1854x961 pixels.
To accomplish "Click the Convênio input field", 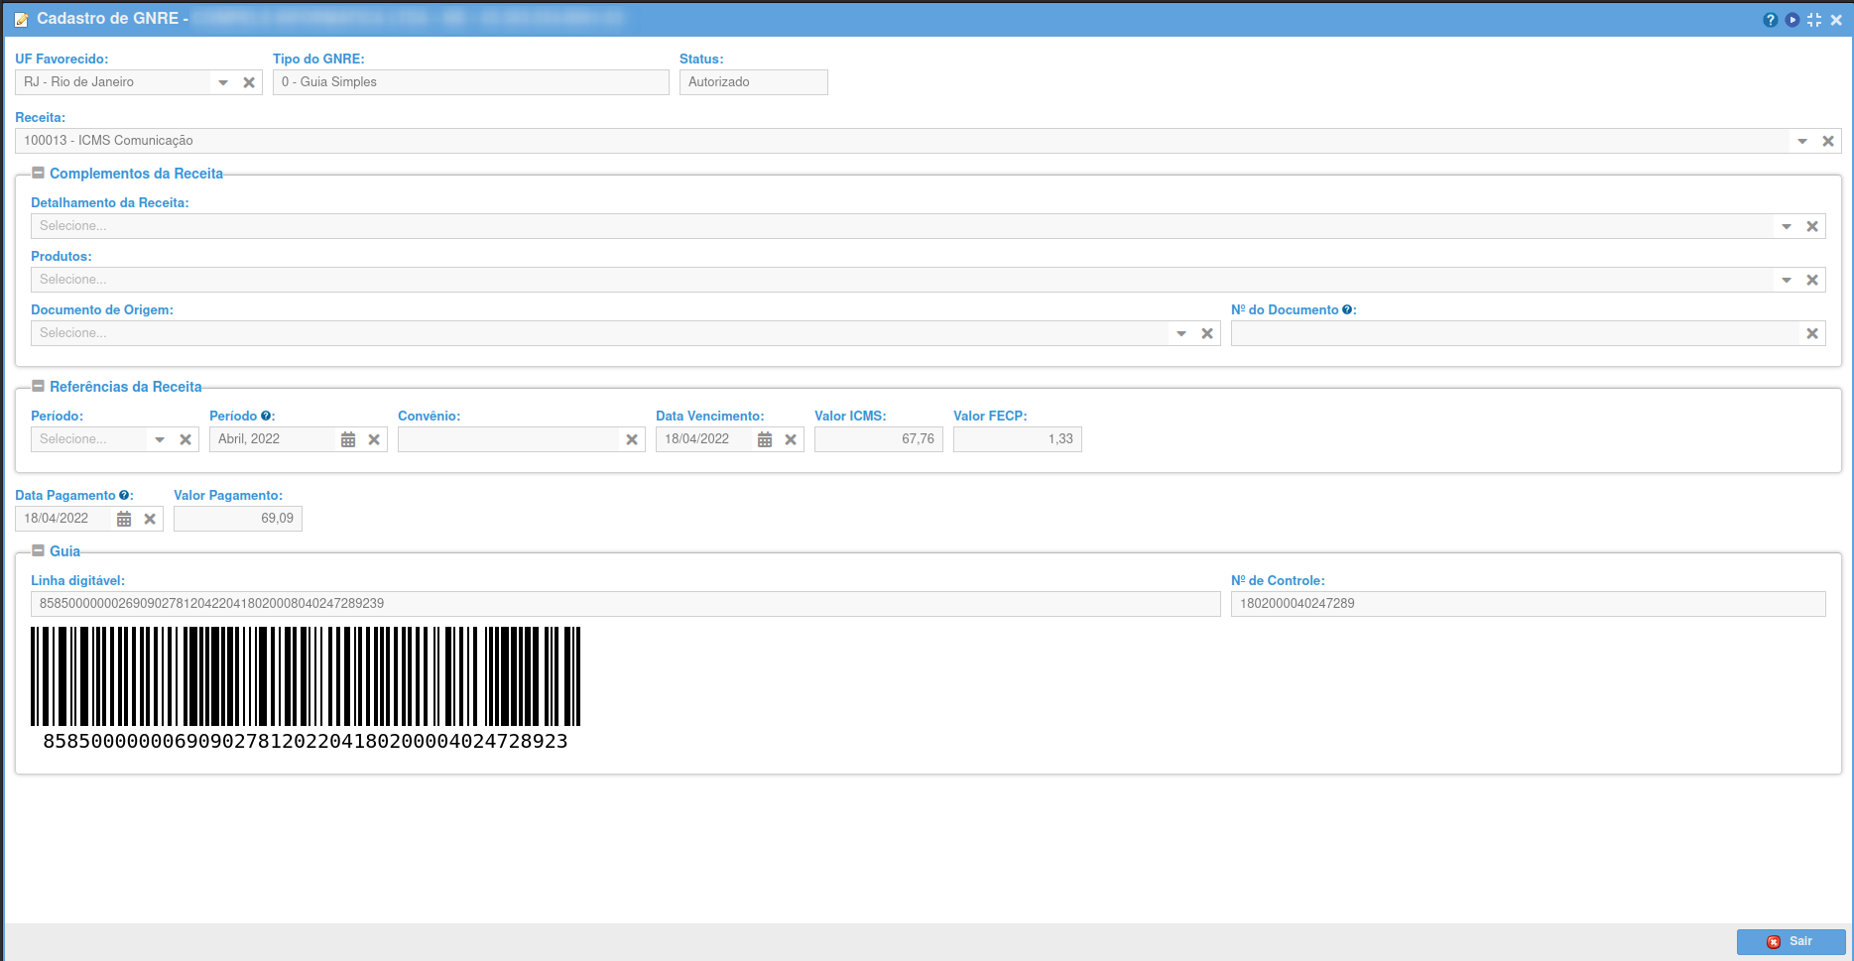I will click(508, 439).
